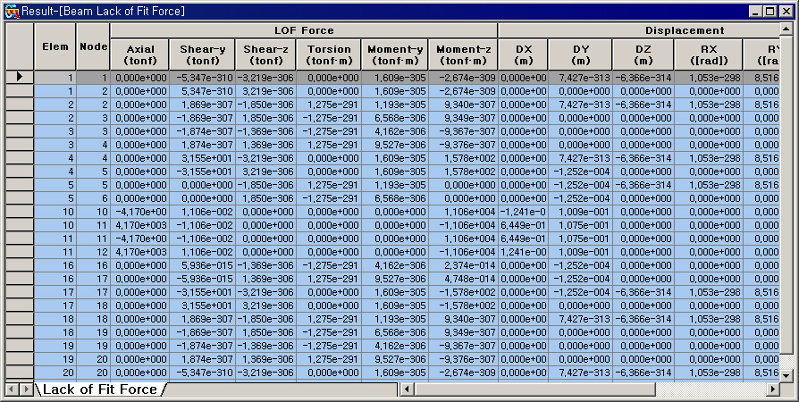The height and width of the screenshot is (402, 799).
Task: Maximize the Result window
Action: click(x=770, y=11)
